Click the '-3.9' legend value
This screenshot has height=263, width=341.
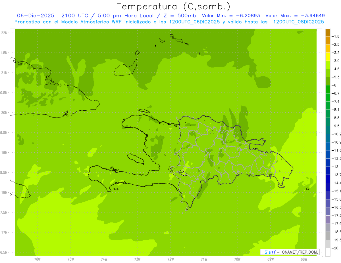tap(336, 61)
